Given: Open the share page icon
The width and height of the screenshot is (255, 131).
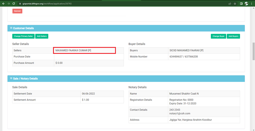Looking at the screenshot, I should pyautogui.click(x=230, y=4).
